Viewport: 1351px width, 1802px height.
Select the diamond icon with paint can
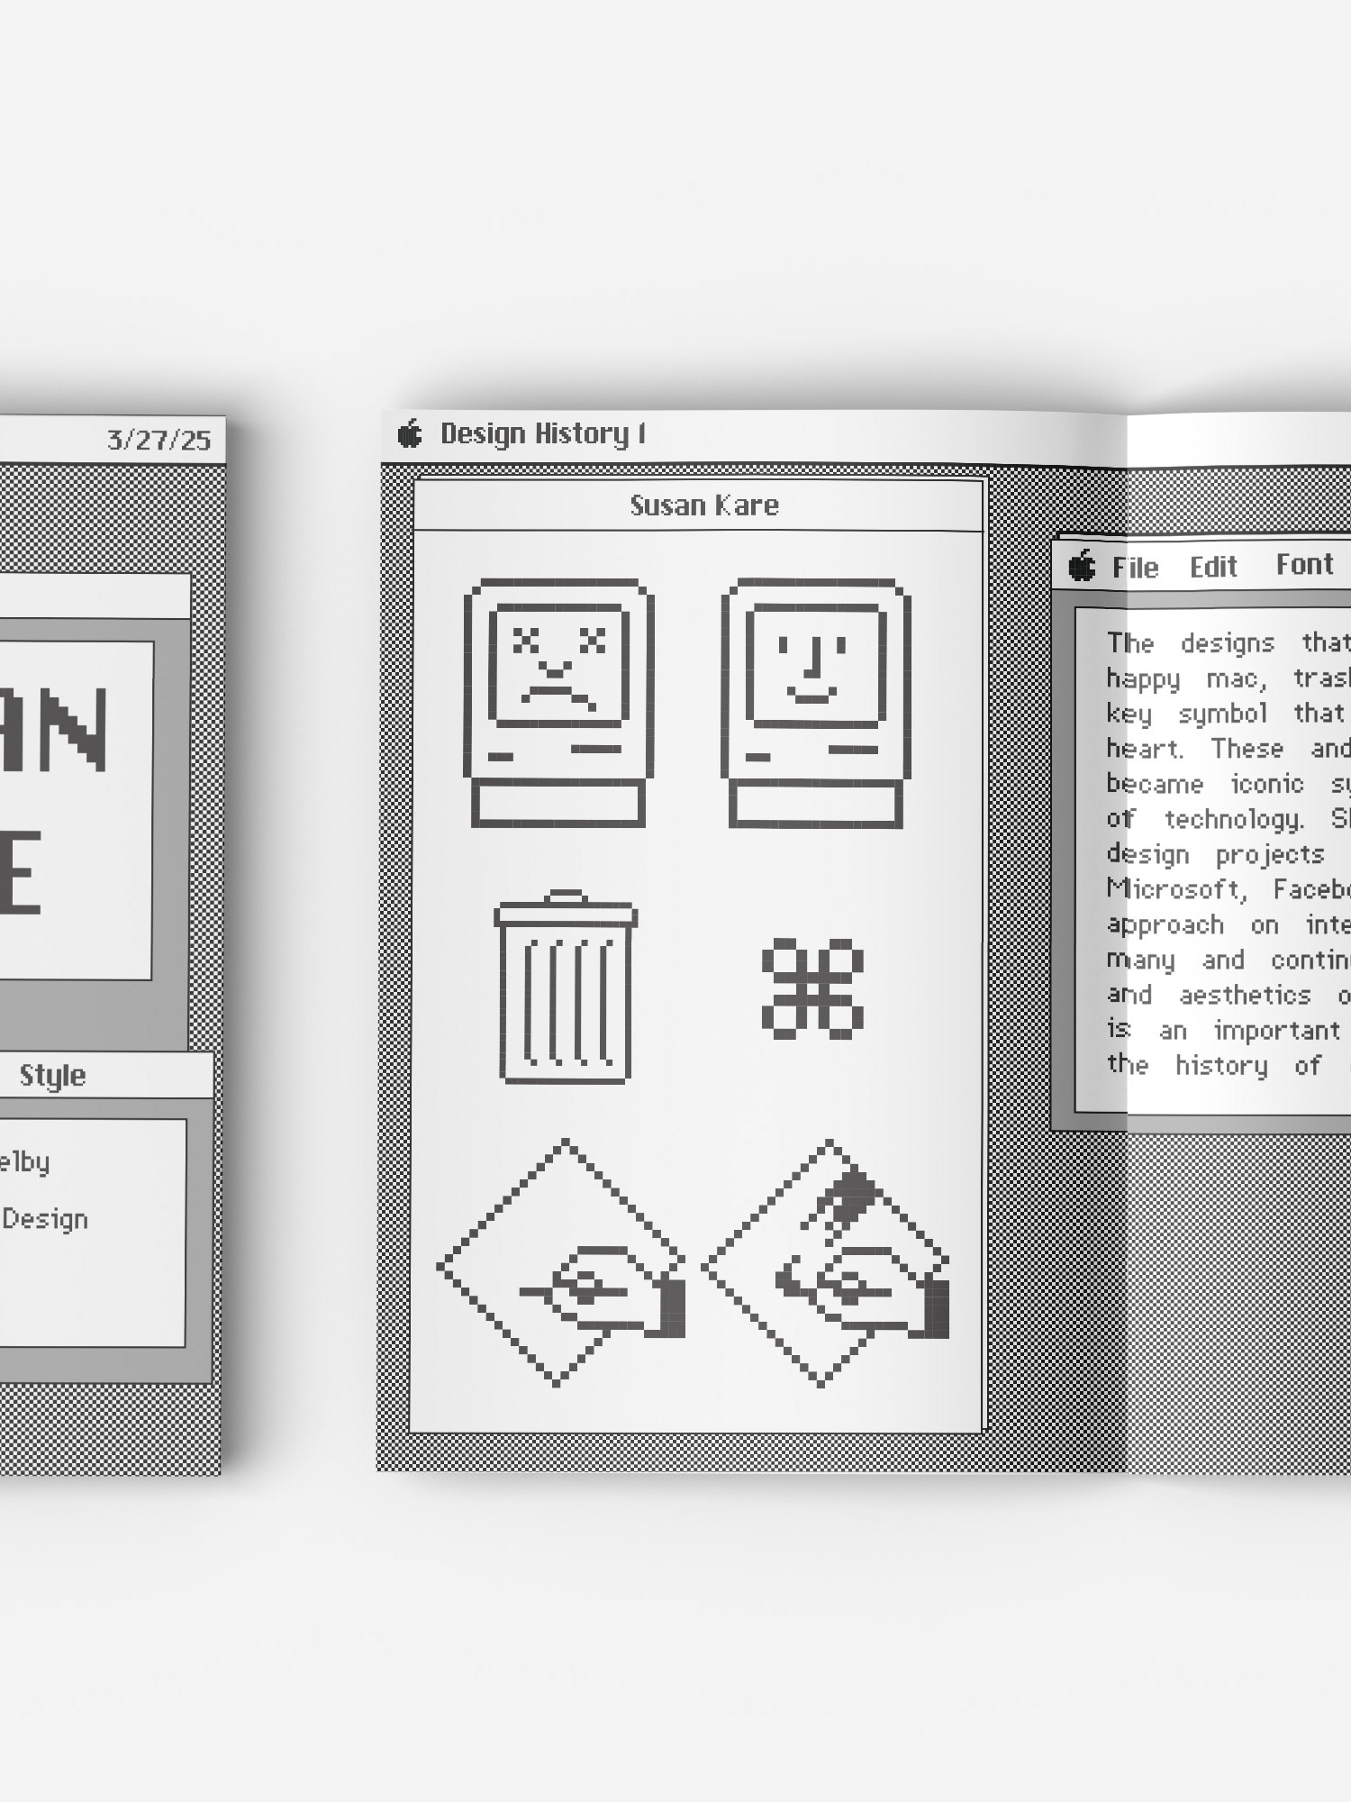[x=826, y=1263]
